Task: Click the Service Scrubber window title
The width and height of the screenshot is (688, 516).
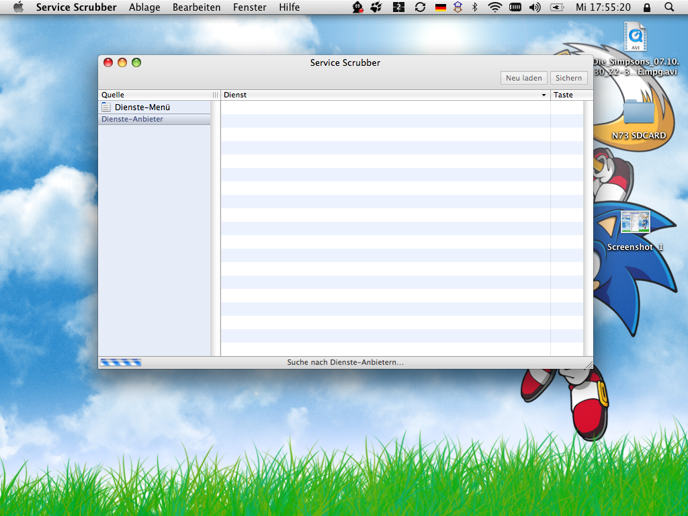Action: (345, 62)
